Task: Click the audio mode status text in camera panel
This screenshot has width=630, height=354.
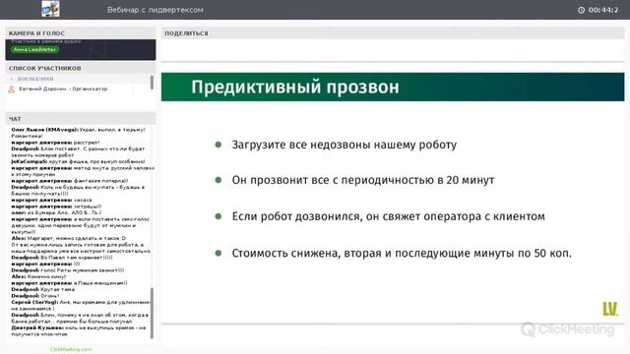Action: tap(46, 41)
